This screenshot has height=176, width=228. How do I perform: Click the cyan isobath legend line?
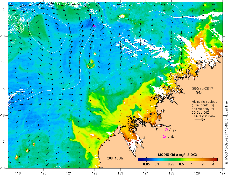click(x=111, y=161)
